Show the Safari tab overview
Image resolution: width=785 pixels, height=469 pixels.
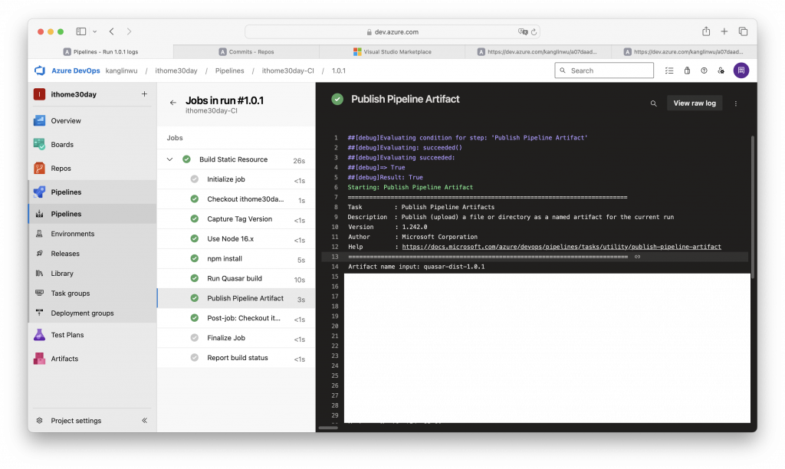pyautogui.click(x=743, y=31)
